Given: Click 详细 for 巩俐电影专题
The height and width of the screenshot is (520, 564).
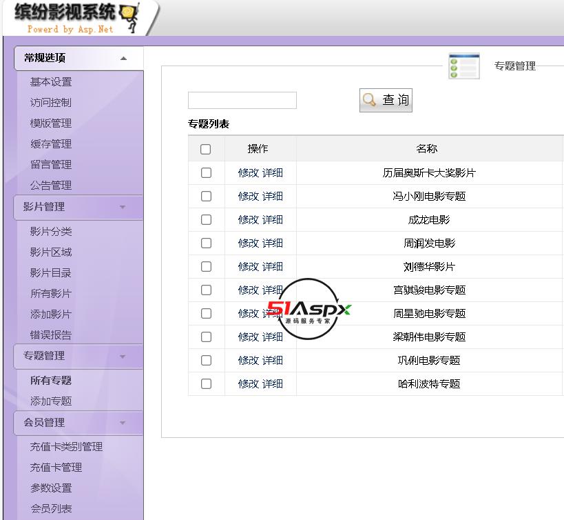Looking at the screenshot, I should coord(273,360).
